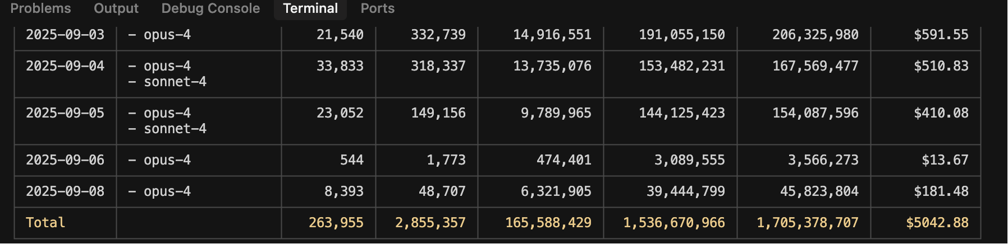Image resolution: width=1008 pixels, height=244 pixels.
Task: Click the 2025-09-04 date cell
Action: click(65, 66)
